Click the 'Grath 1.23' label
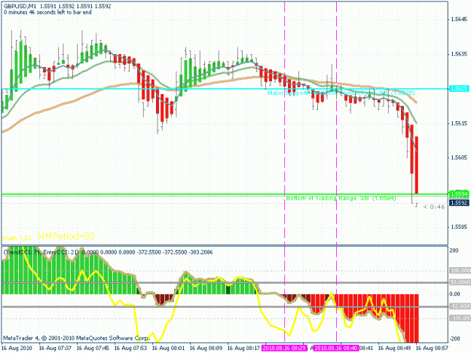Screen dimensions: 471x353 [x=17, y=238]
